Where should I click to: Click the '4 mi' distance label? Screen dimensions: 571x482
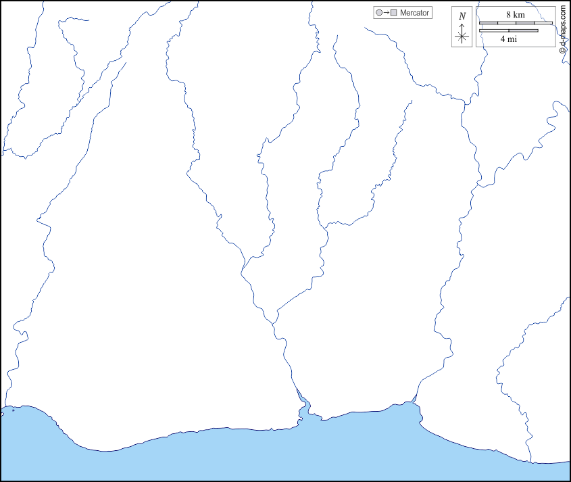point(508,39)
